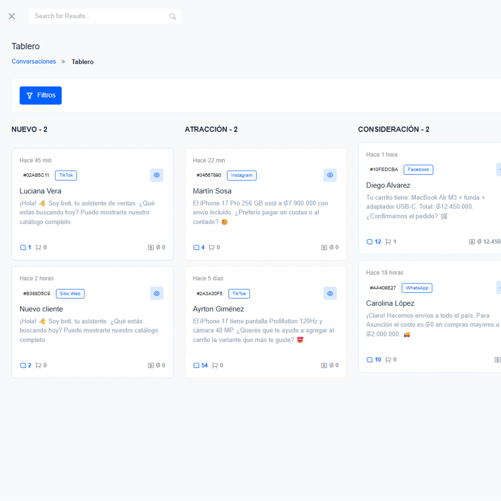The width and height of the screenshot is (501, 501).
Task: Click cart icon on Luciana Vera card
Action: pos(38,247)
